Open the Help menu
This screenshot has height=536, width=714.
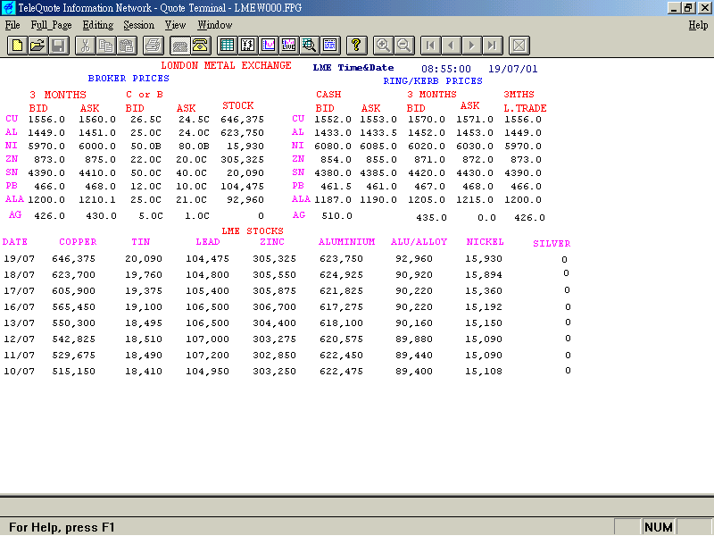(698, 25)
